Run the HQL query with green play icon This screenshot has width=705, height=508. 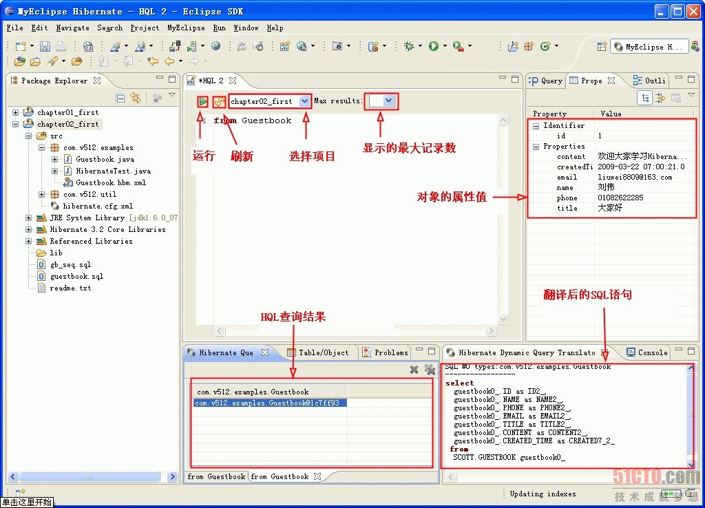coord(203,102)
